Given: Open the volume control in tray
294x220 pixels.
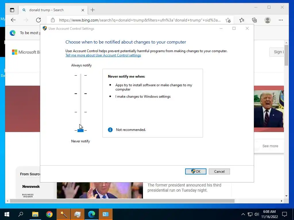Looking at the screenshot, I should [257, 214].
